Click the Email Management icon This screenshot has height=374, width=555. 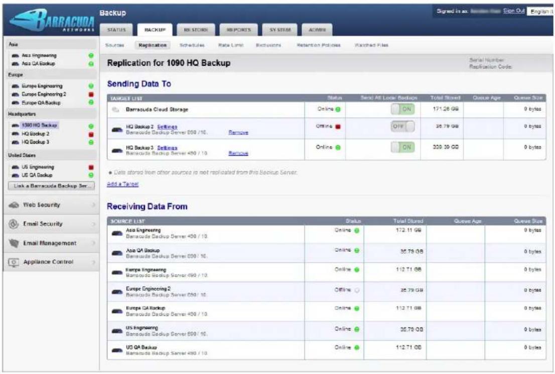pyautogui.click(x=14, y=243)
